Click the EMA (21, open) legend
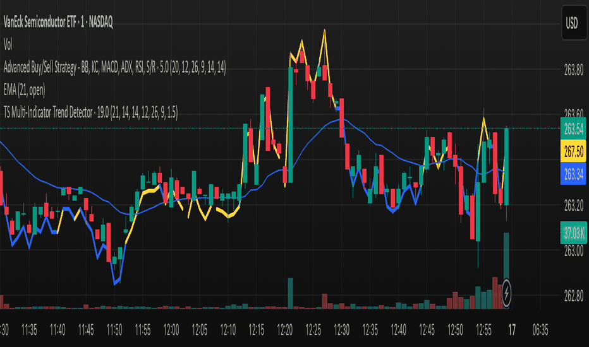This screenshot has height=347, width=589. pyautogui.click(x=25, y=90)
